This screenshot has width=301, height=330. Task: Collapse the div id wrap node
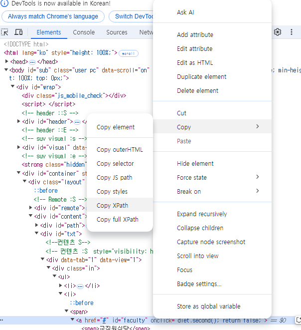tap(12, 86)
